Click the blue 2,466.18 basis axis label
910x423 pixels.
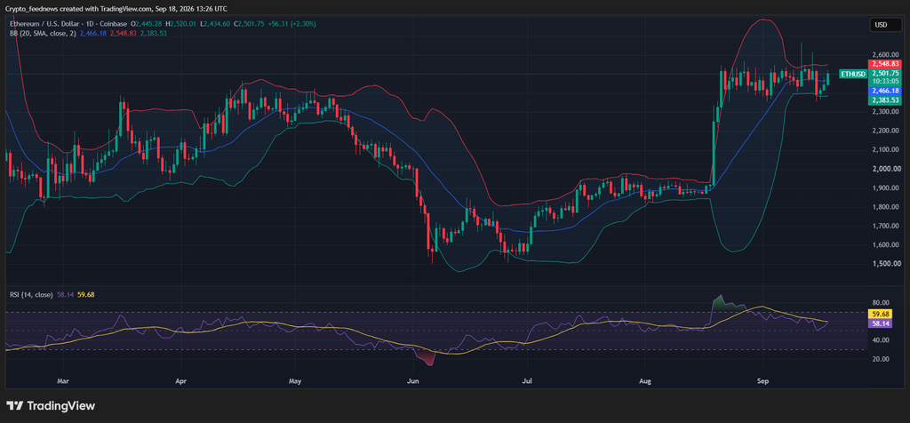pyautogui.click(x=884, y=92)
